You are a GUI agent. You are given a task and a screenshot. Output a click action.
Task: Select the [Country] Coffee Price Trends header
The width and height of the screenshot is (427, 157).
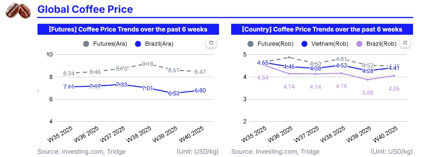point(322,29)
